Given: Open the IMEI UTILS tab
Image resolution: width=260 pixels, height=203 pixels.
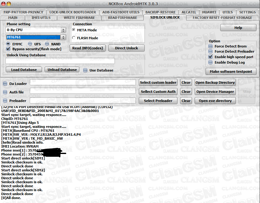Looking at the screenshot, I should click(41, 18).
